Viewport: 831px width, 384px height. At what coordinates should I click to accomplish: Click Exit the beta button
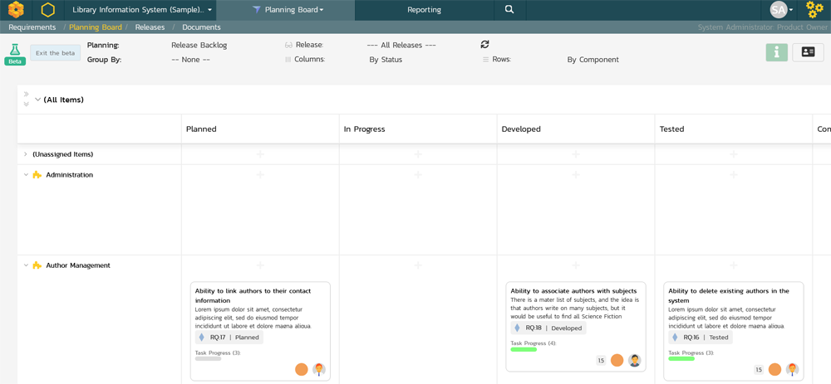click(x=56, y=53)
